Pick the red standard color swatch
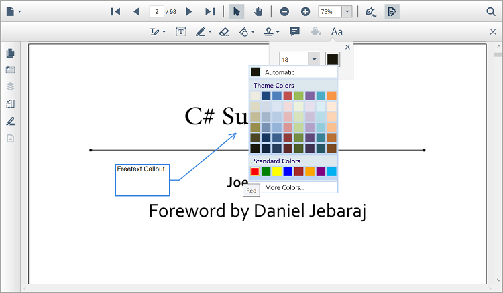This screenshot has height=293, width=503. (x=256, y=172)
